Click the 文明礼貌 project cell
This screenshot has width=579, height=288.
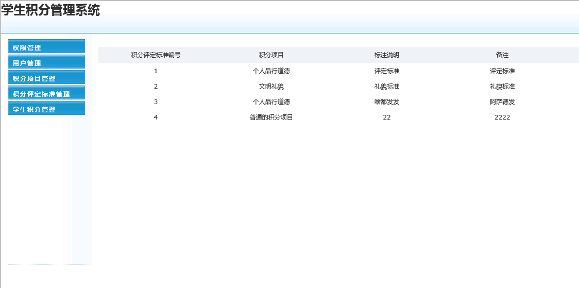pyautogui.click(x=271, y=87)
